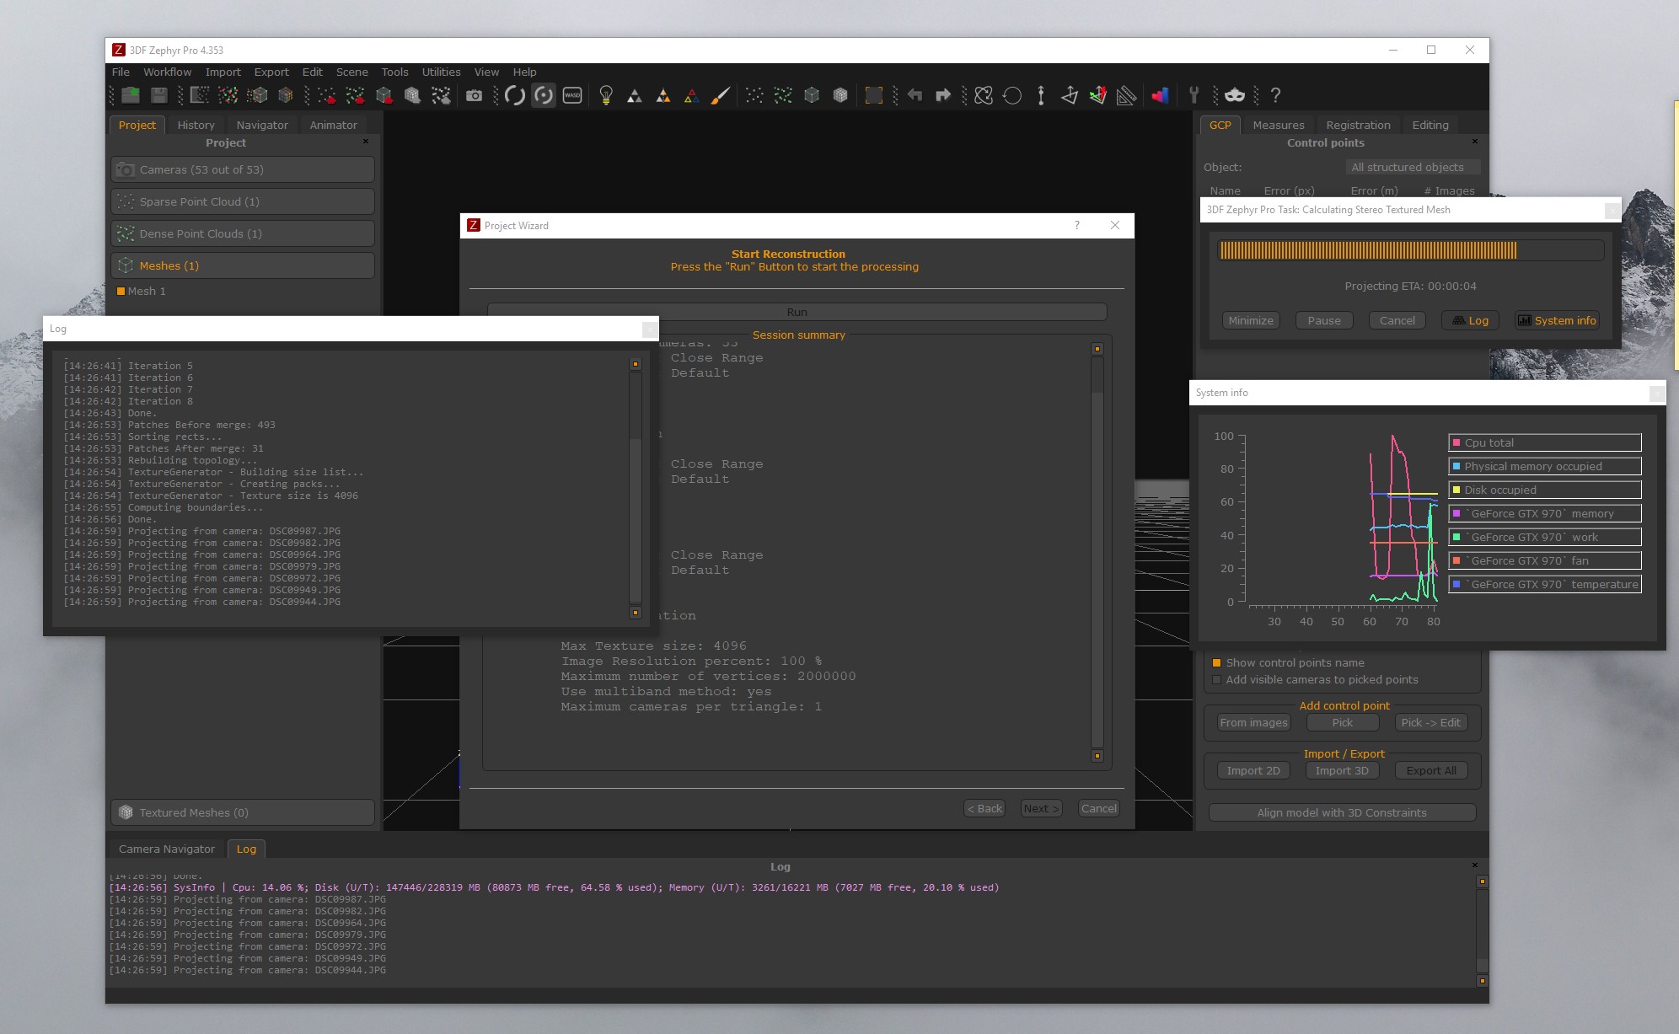
Task: Click the light bulb lighting icon
Action: coord(605,95)
